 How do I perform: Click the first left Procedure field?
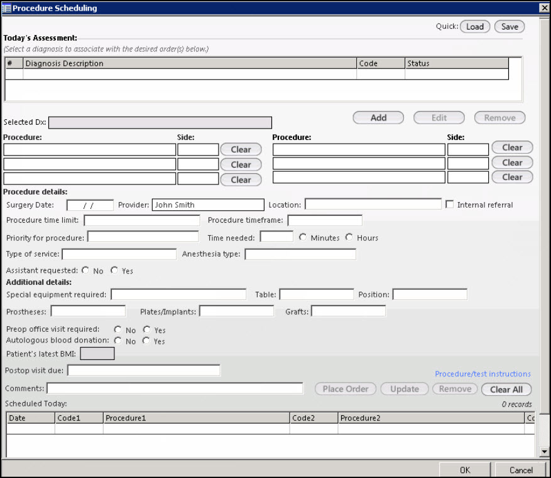tap(90, 149)
